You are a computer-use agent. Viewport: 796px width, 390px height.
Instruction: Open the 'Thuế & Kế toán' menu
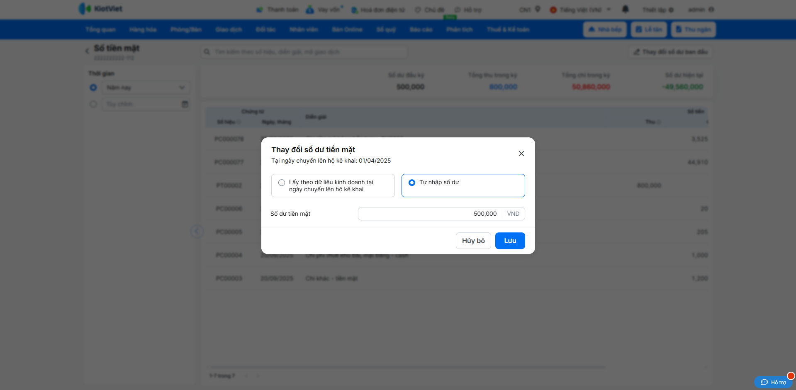tap(508, 29)
